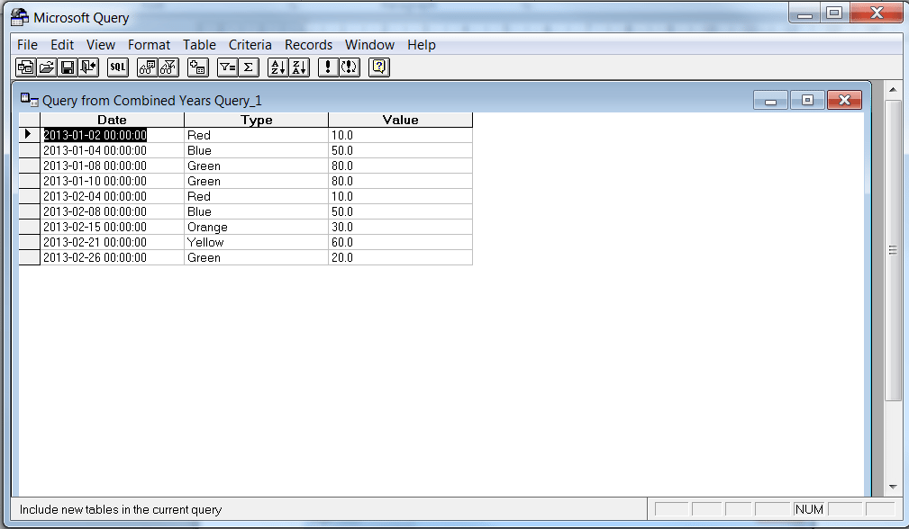
Task: Click the 2013-01-02 00:00:00 date cell
Action: [112, 135]
